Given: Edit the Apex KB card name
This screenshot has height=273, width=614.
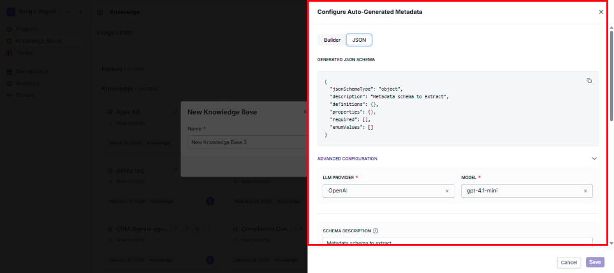Looking at the screenshot, I should tap(175, 112).
